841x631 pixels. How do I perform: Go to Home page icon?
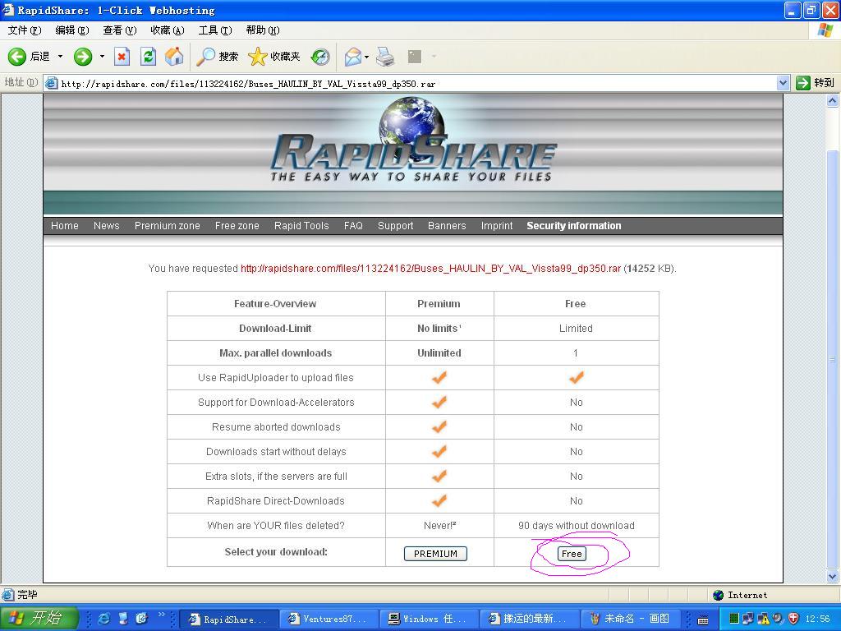tap(174, 57)
